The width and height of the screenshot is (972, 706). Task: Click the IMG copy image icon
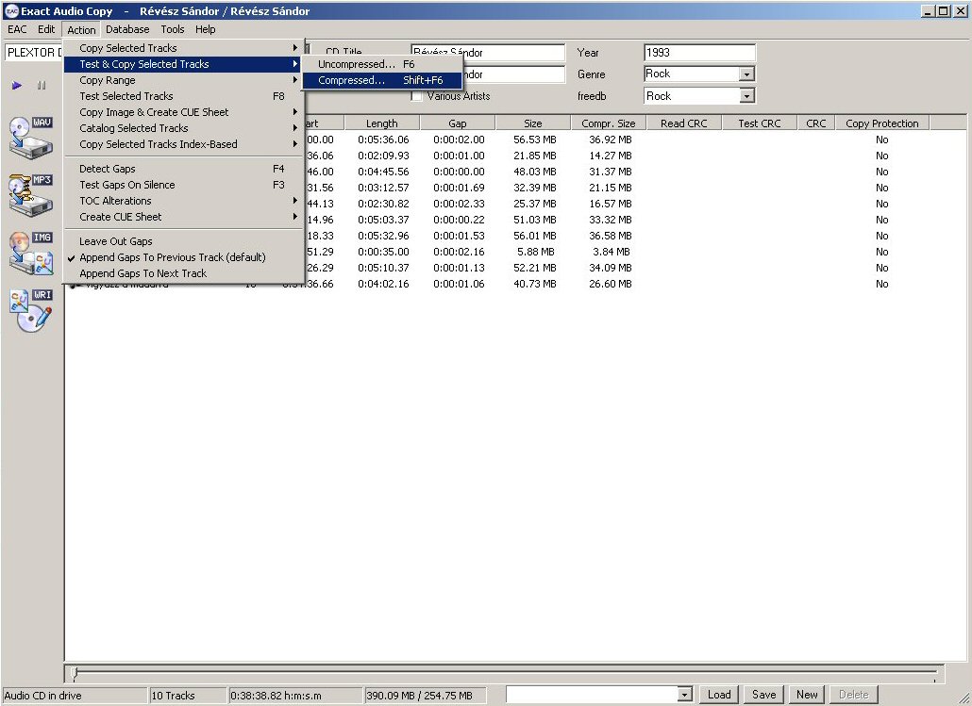click(31, 253)
